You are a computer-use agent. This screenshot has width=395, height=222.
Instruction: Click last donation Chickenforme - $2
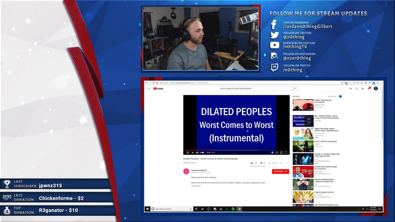click(61, 199)
